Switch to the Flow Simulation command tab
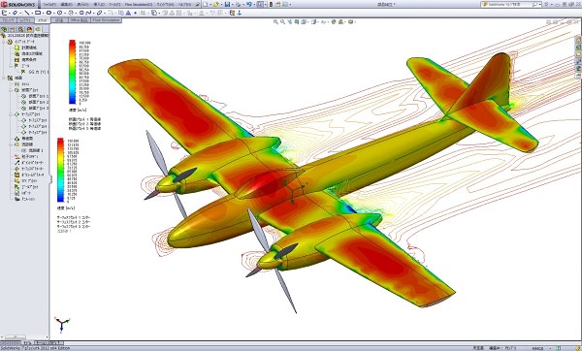This screenshot has width=582, height=351. [x=106, y=20]
